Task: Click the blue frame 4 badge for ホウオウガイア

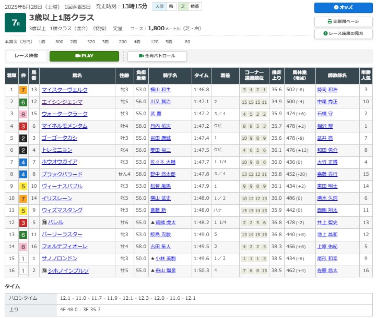Action: point(23,162)
